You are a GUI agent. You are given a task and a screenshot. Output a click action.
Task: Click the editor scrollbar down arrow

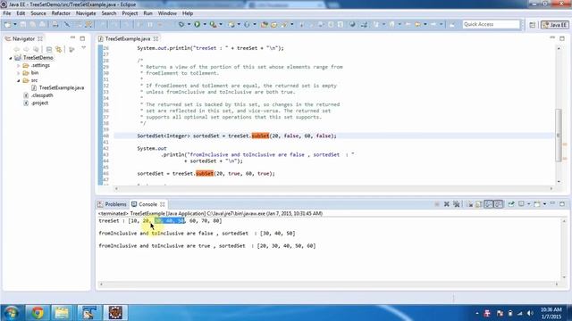tap(559, 182)
